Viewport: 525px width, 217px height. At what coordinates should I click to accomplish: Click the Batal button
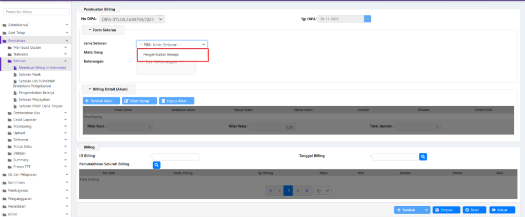pyautogui.click(x=475, y=210)
